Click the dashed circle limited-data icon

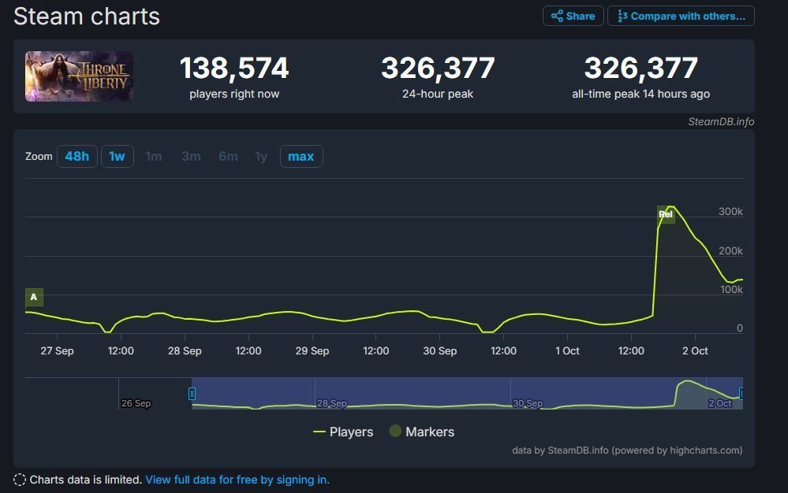(x=20, y=480)
